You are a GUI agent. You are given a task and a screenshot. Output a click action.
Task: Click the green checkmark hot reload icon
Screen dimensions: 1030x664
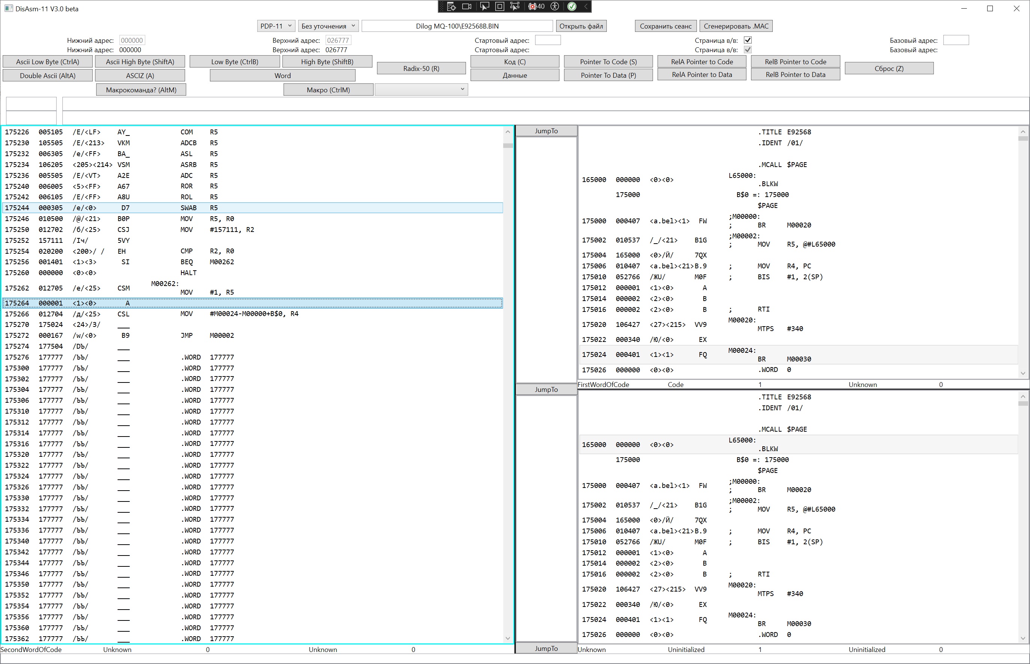coord(572,6)
